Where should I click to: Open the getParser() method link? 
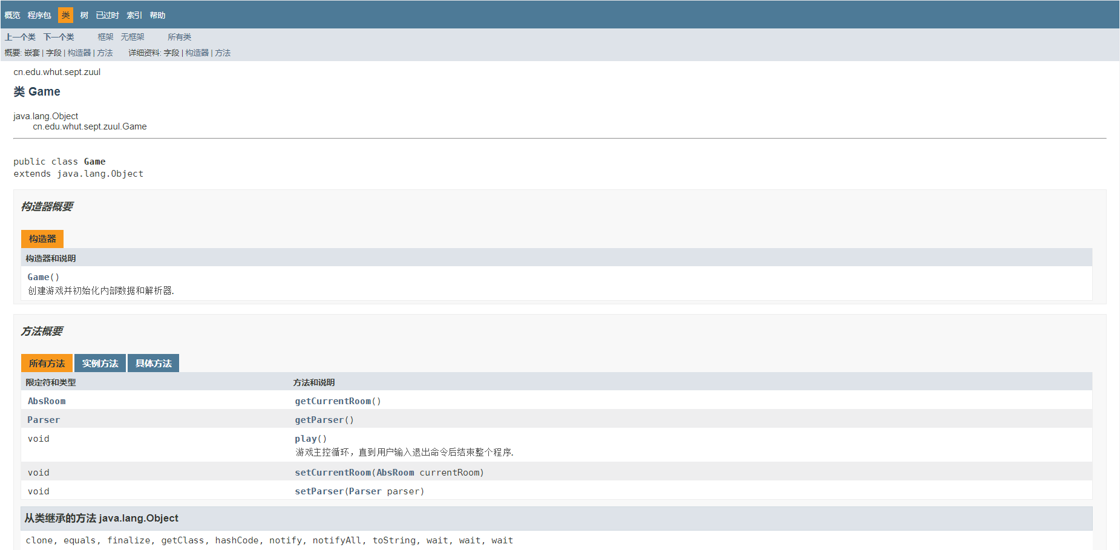tap(319, 420)
